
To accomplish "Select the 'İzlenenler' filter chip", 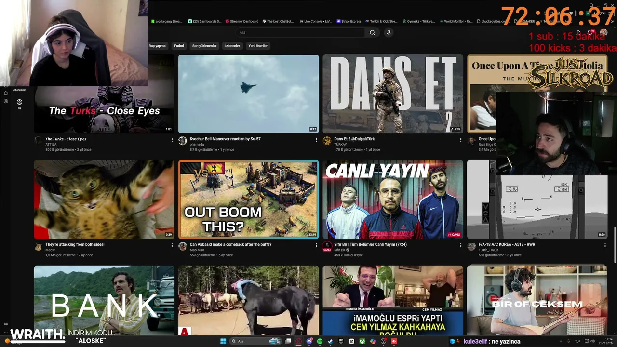I will pyautogui.click(x=232, y=46).
